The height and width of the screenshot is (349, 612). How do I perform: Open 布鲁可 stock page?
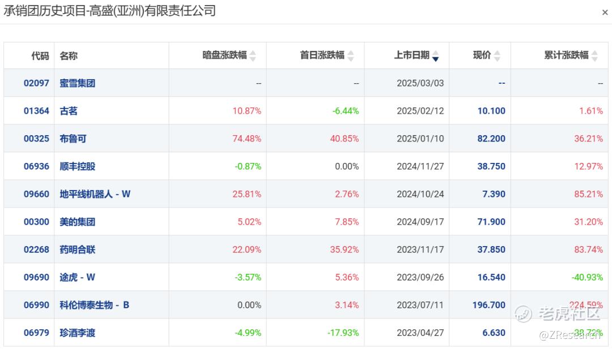(x=73, y=138)
